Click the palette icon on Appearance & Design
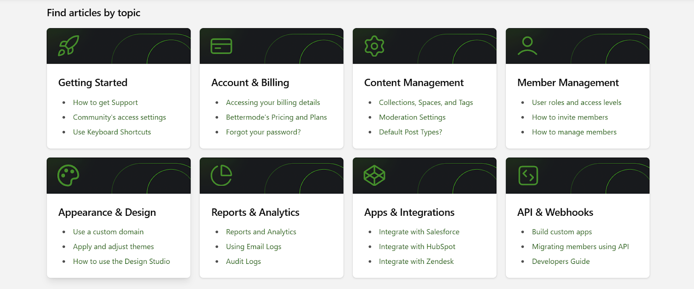Screen dimensions: 694x289 [69, 175]
